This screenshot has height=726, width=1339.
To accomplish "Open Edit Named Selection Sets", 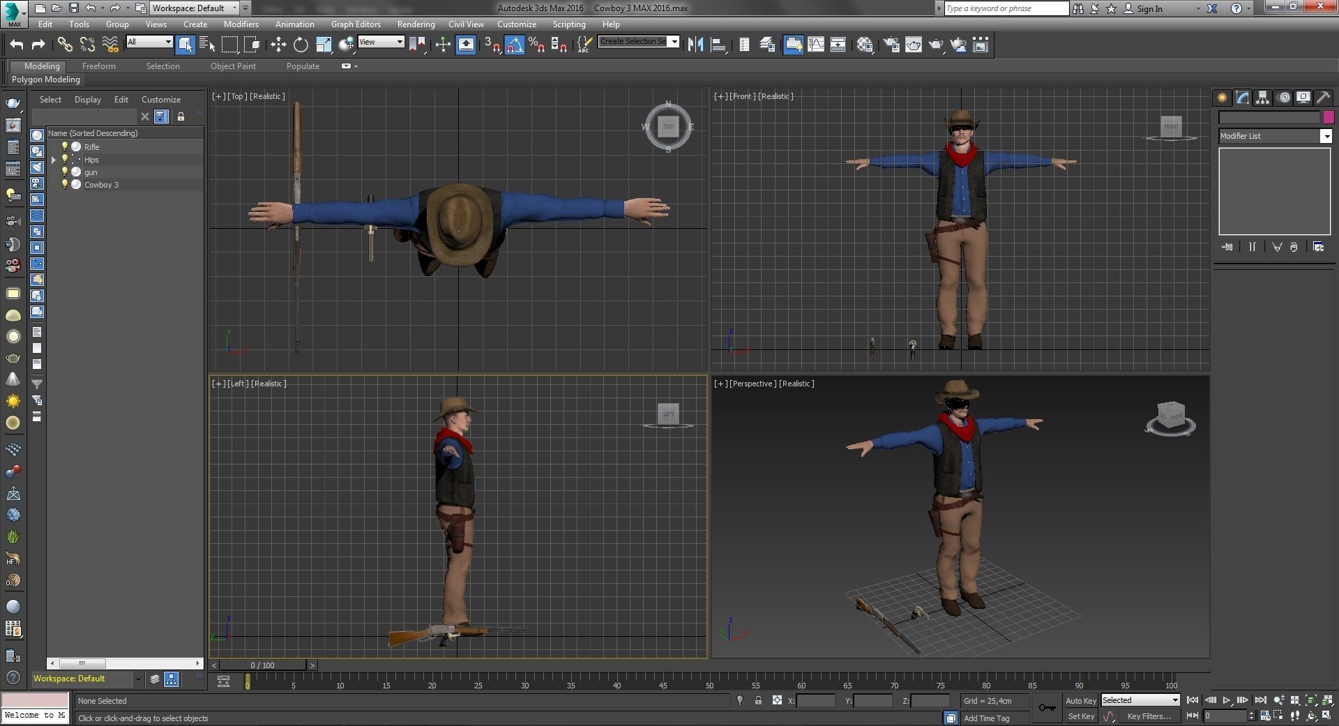I will coord(584,45).
